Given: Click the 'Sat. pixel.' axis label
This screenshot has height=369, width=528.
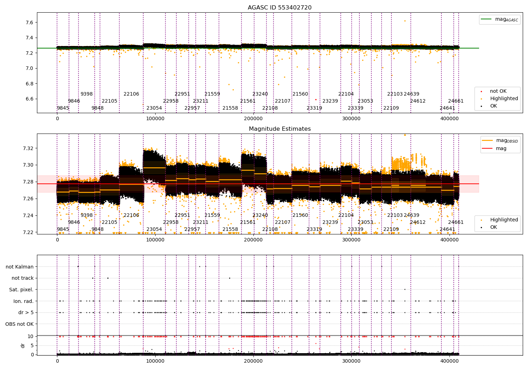Looking at the screenshot, I should pos(21,290).
